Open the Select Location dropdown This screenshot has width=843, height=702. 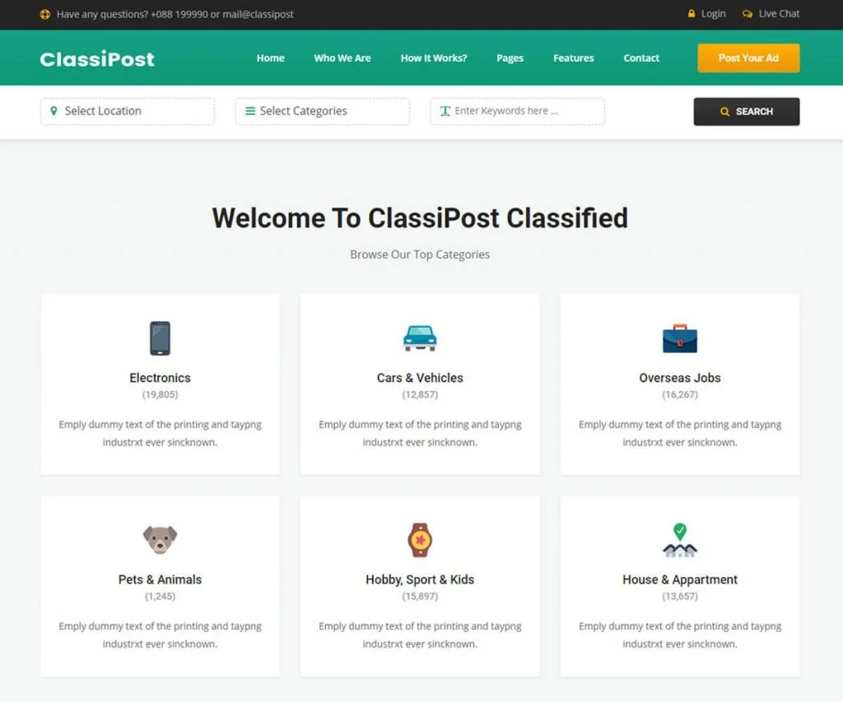click(x=128, y=111)
